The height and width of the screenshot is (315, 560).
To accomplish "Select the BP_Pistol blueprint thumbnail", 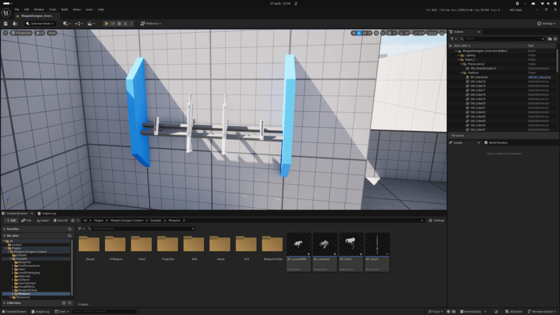I will (351, 252).
